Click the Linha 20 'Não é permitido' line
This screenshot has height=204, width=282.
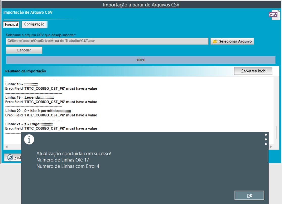[38, 110]
